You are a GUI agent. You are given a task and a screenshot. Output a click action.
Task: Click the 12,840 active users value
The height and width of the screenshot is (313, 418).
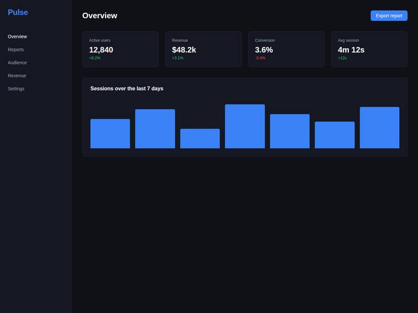click(x=101, y=50)
